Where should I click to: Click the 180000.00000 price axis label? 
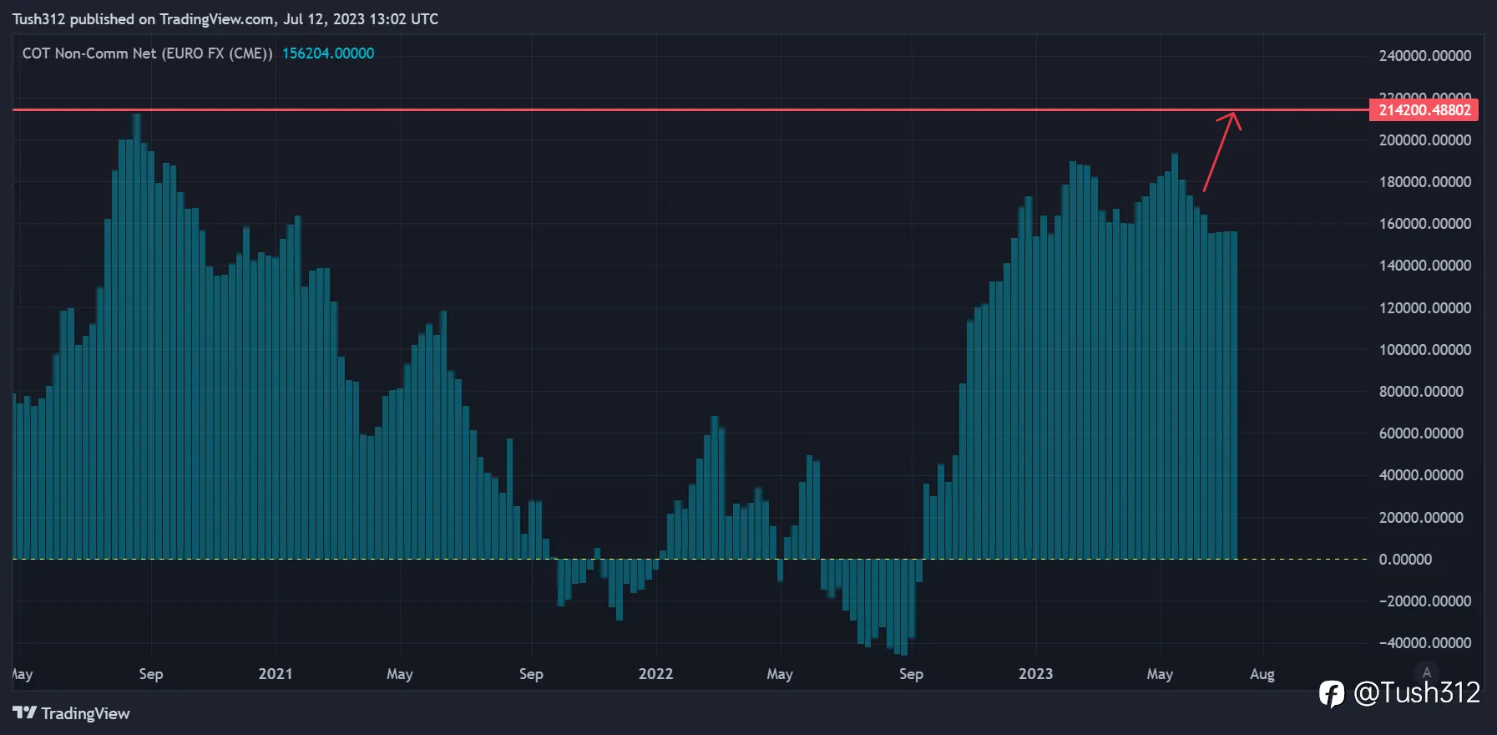click(x=1425, y=182)
